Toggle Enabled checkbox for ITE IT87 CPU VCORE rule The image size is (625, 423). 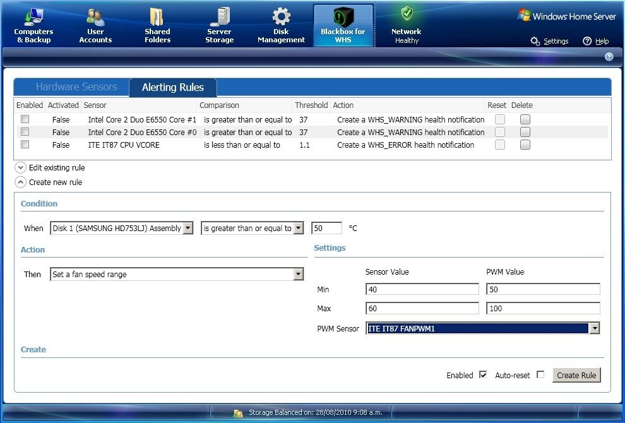25,145
